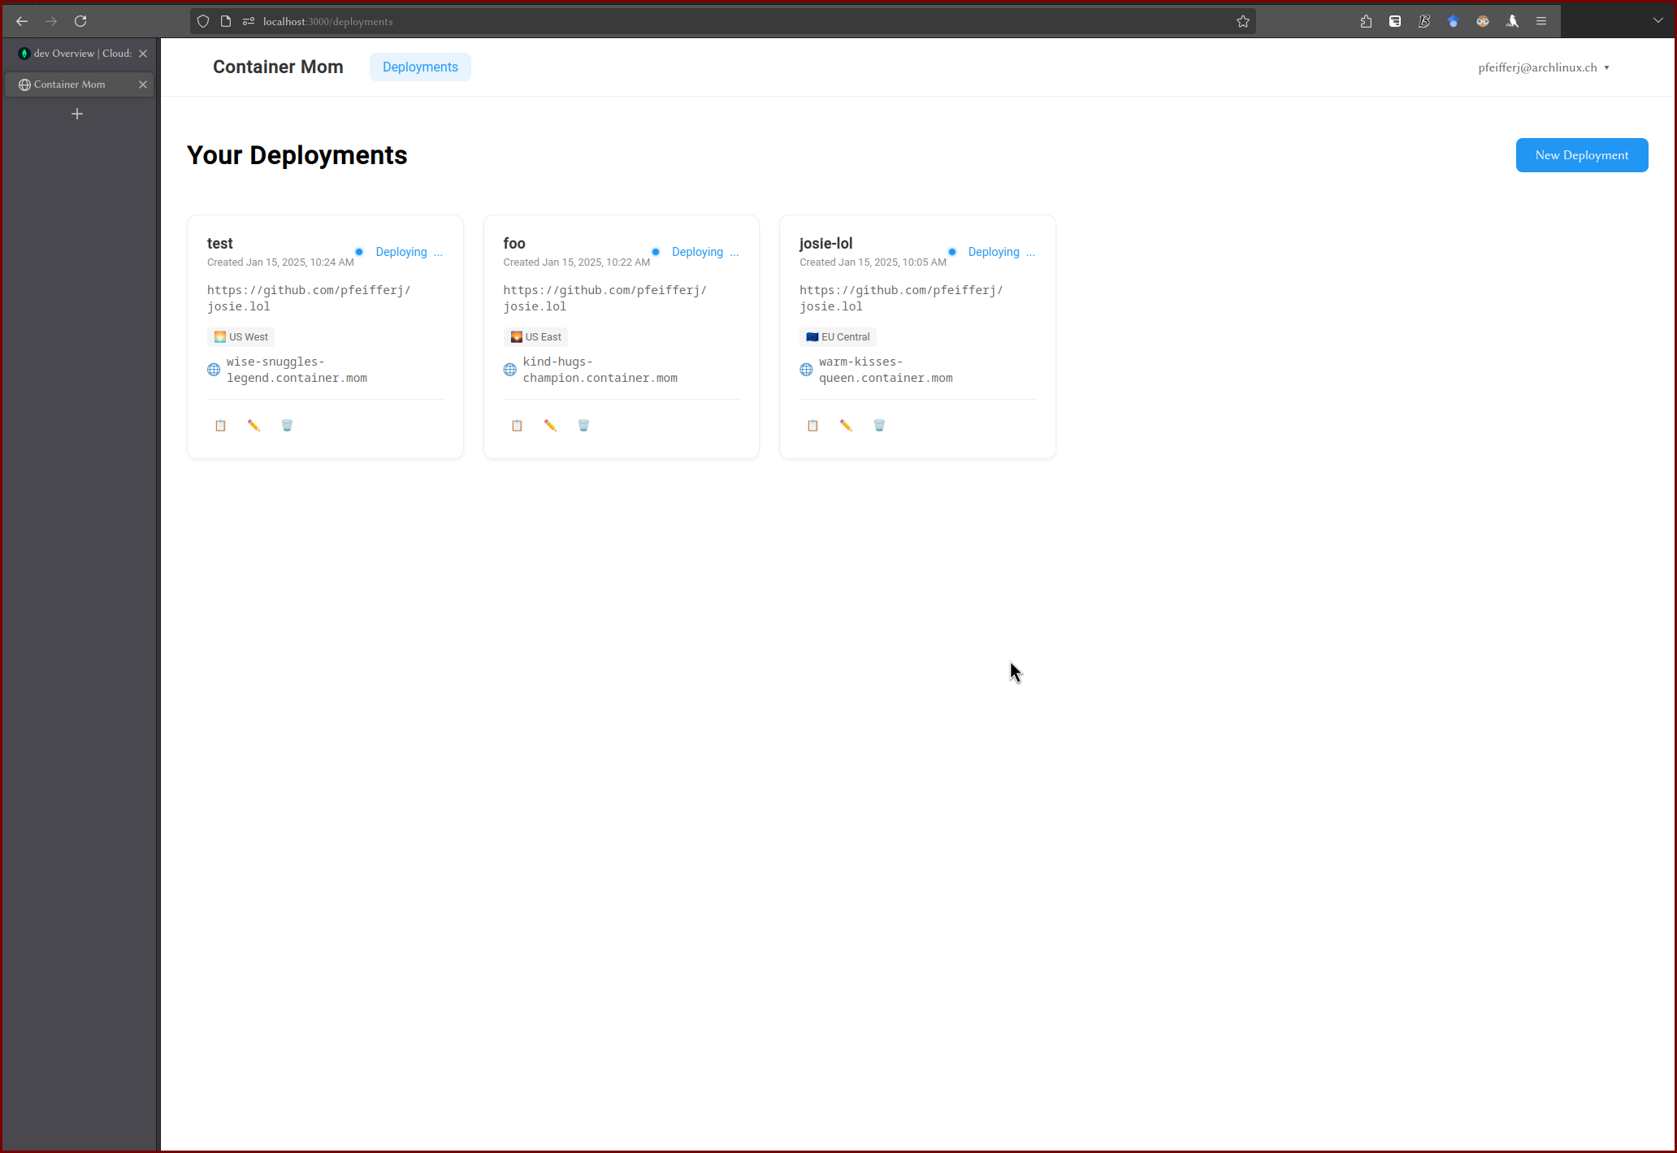
Task: Click the clipboard icon on foo card
Action: pyautogui.click(x=517, y=426)
